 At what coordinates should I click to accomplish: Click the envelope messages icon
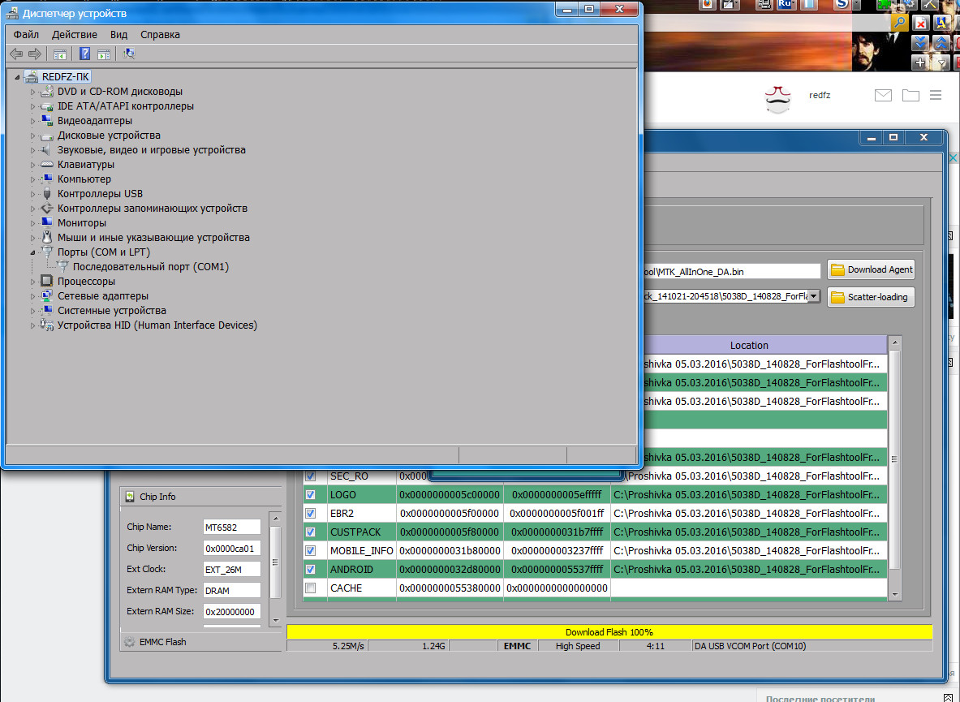tap(883, 96)
